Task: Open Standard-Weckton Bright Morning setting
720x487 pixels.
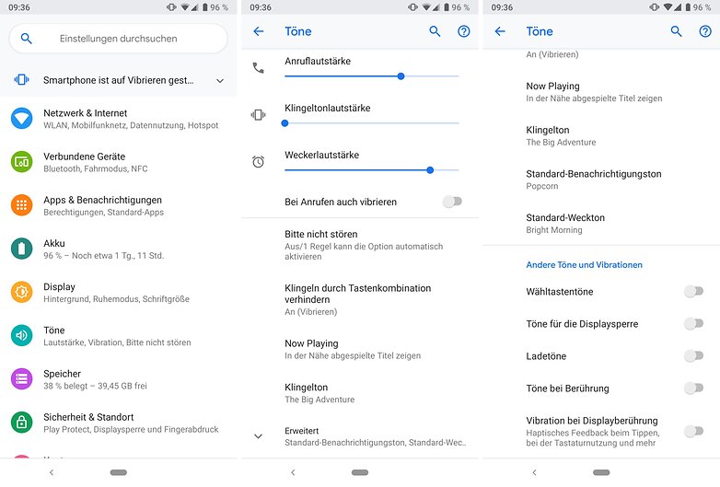Action: [x=601, y=223]
